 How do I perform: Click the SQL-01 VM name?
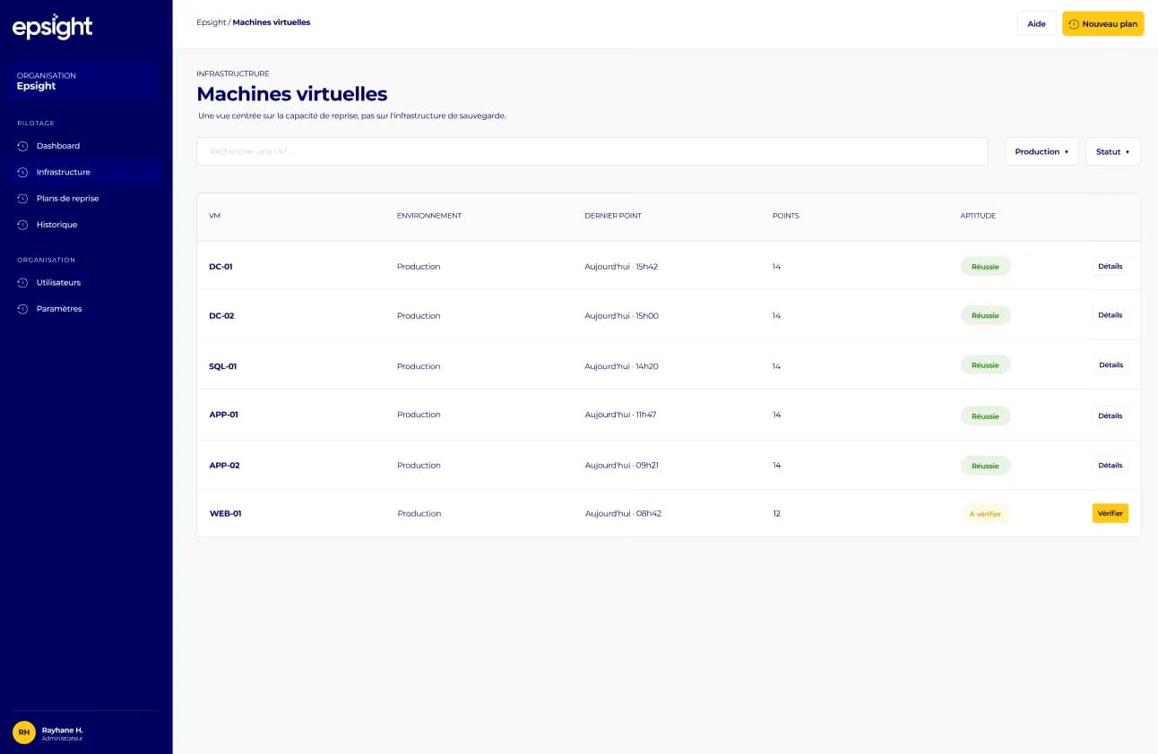point(223,366)
